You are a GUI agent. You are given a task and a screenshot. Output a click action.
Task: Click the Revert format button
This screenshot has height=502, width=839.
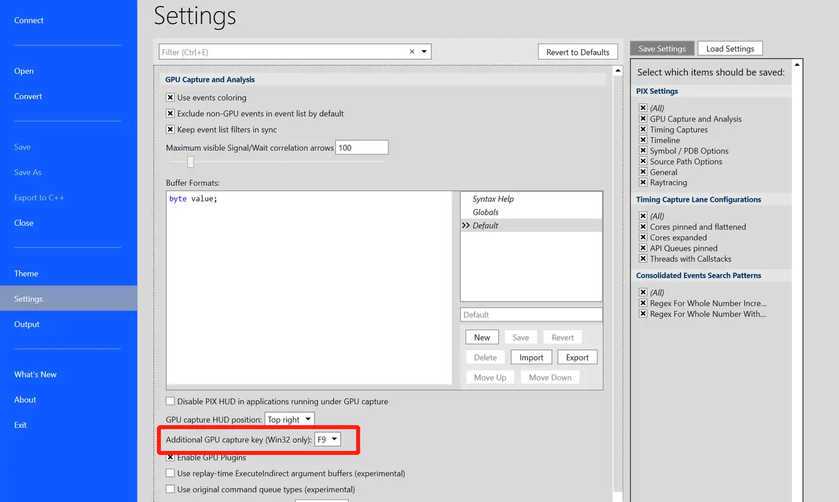point(563,337)
